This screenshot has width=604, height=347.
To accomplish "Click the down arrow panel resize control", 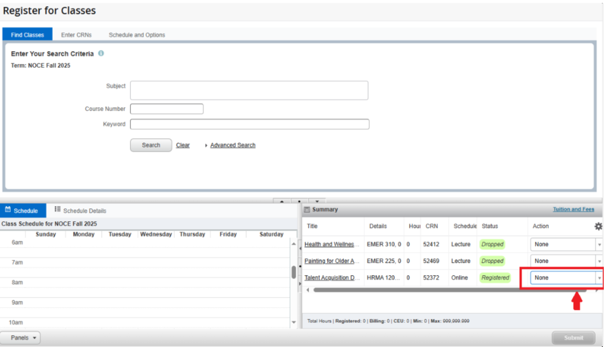I will tap(317, 201).
